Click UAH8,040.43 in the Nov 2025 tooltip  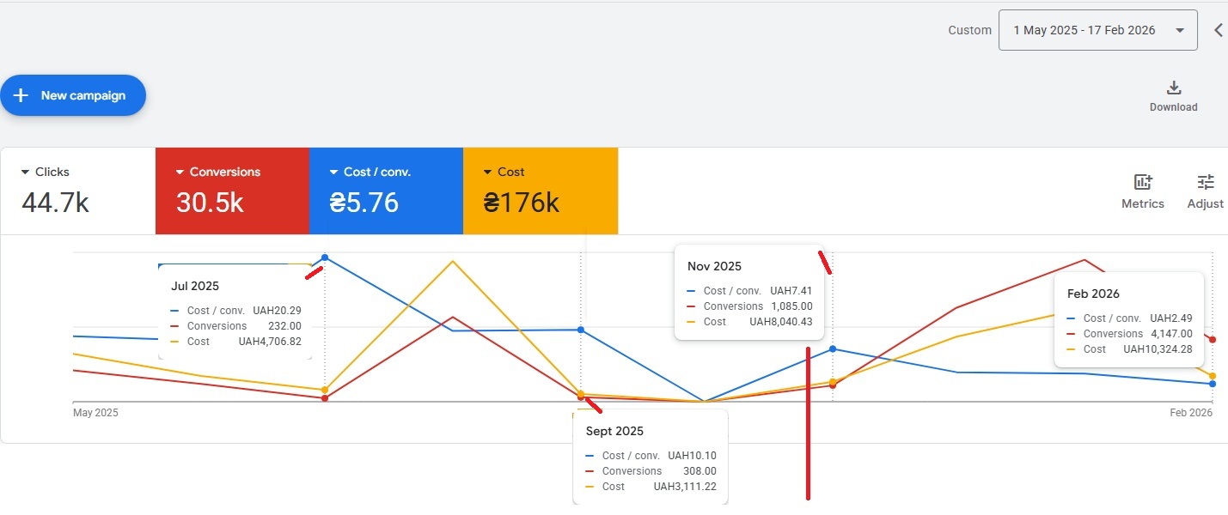click(781, 322)
